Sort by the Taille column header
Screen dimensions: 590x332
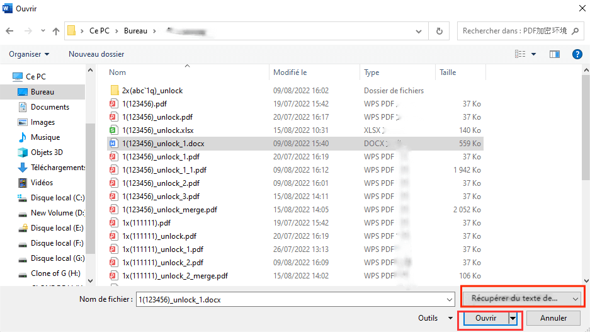pyautogui.click(x=448, y=72)
